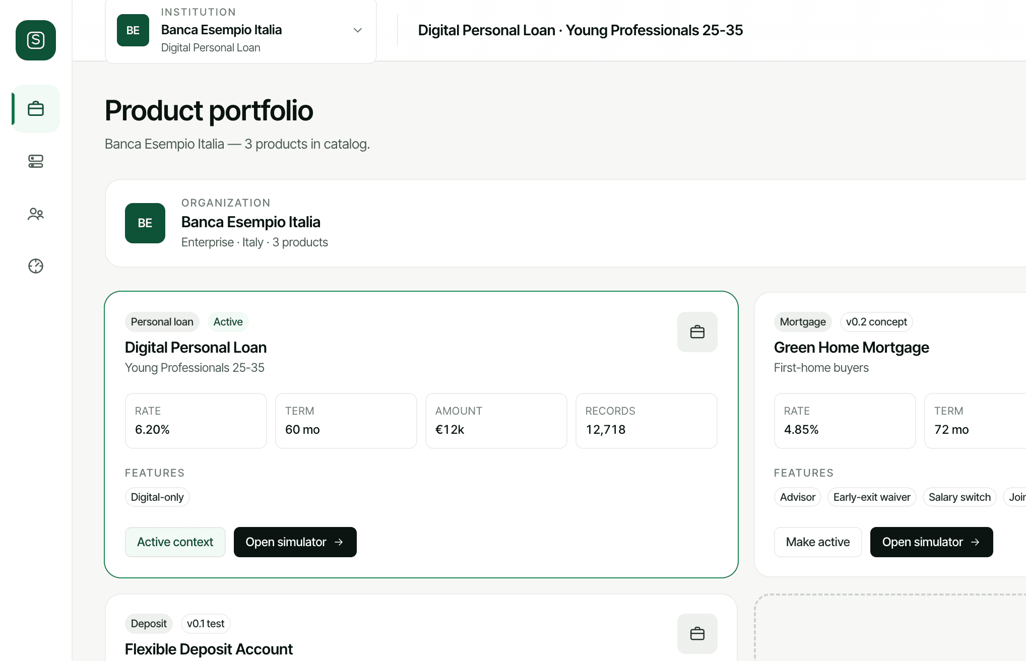Screen dimensions: 1026x661
Task: Click the 12,718 records value
Action: tap(606, 430)
